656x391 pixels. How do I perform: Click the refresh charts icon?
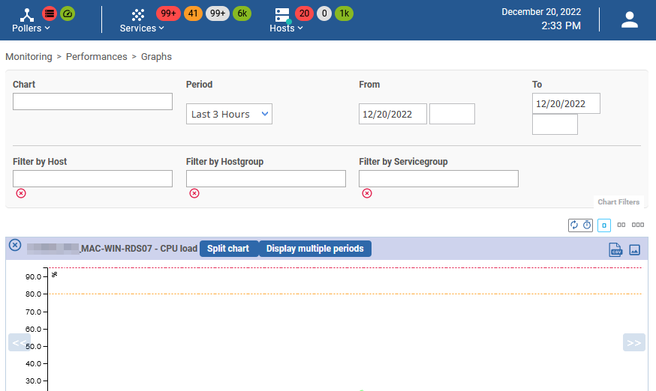(x=574, y=225)
